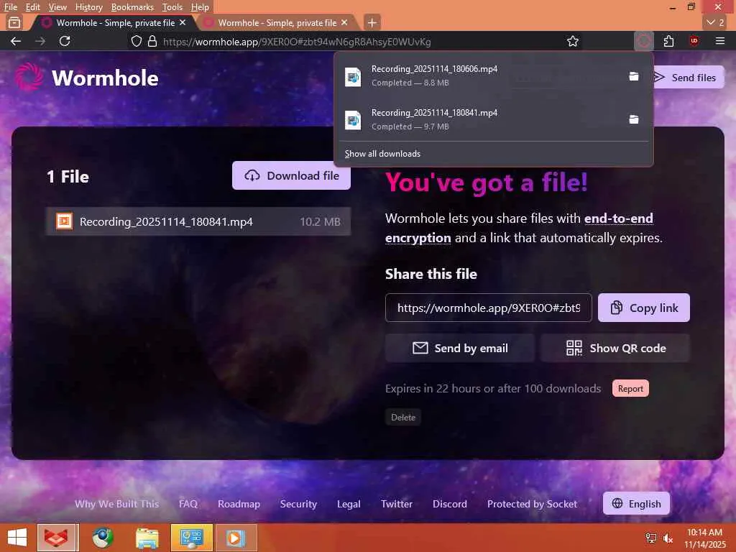Click the Delete button
This screenshot has height=552, width=736.
(x=403, y=418)
